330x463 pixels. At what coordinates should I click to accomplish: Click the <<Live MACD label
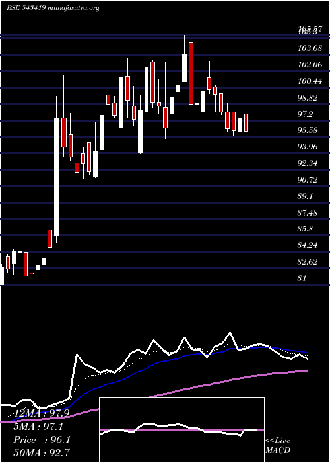click(278, 446)
